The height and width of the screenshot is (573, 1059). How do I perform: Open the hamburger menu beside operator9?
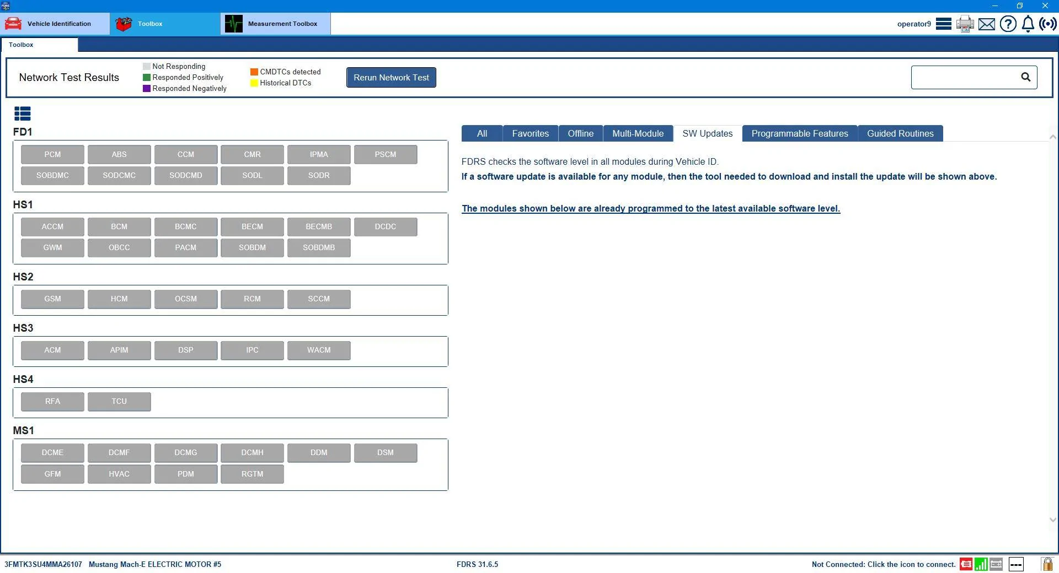tap(944, 24)
